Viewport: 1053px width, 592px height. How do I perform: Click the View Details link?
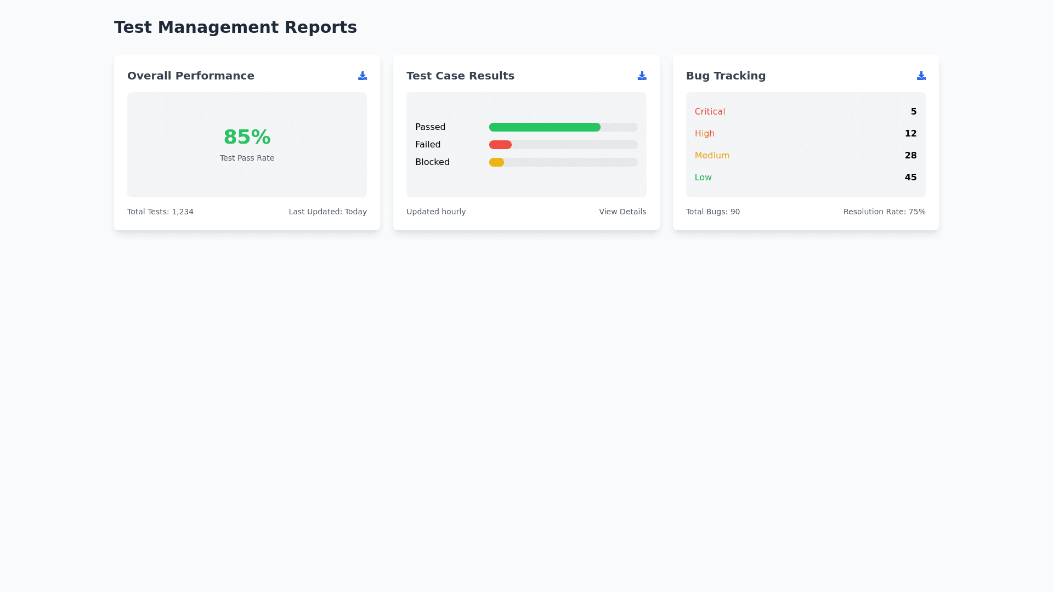(622, 212)
